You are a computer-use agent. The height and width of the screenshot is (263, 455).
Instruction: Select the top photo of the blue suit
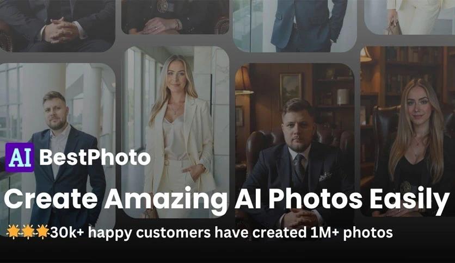295,26
